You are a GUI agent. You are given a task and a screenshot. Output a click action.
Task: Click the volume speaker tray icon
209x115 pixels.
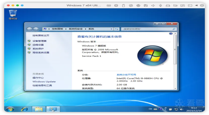click(181, 109)
